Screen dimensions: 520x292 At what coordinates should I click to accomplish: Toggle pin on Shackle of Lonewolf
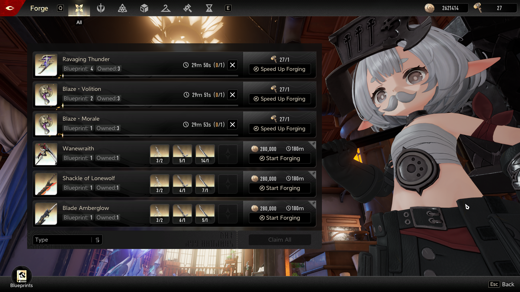pyautogui.click(x=313, y=173)
